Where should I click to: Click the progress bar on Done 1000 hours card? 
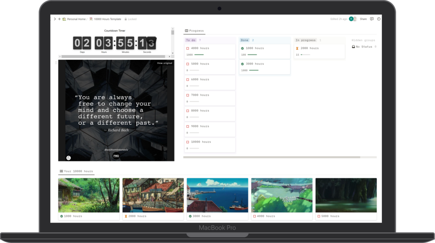click(252, 55)
